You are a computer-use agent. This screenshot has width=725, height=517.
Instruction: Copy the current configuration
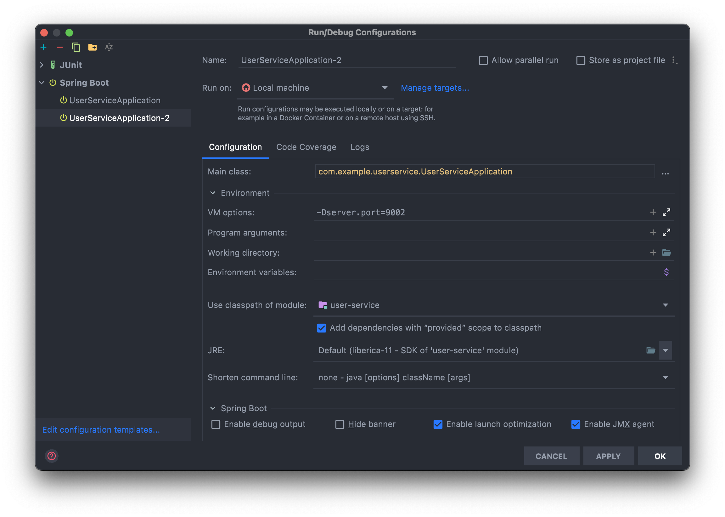click(76, 47)
